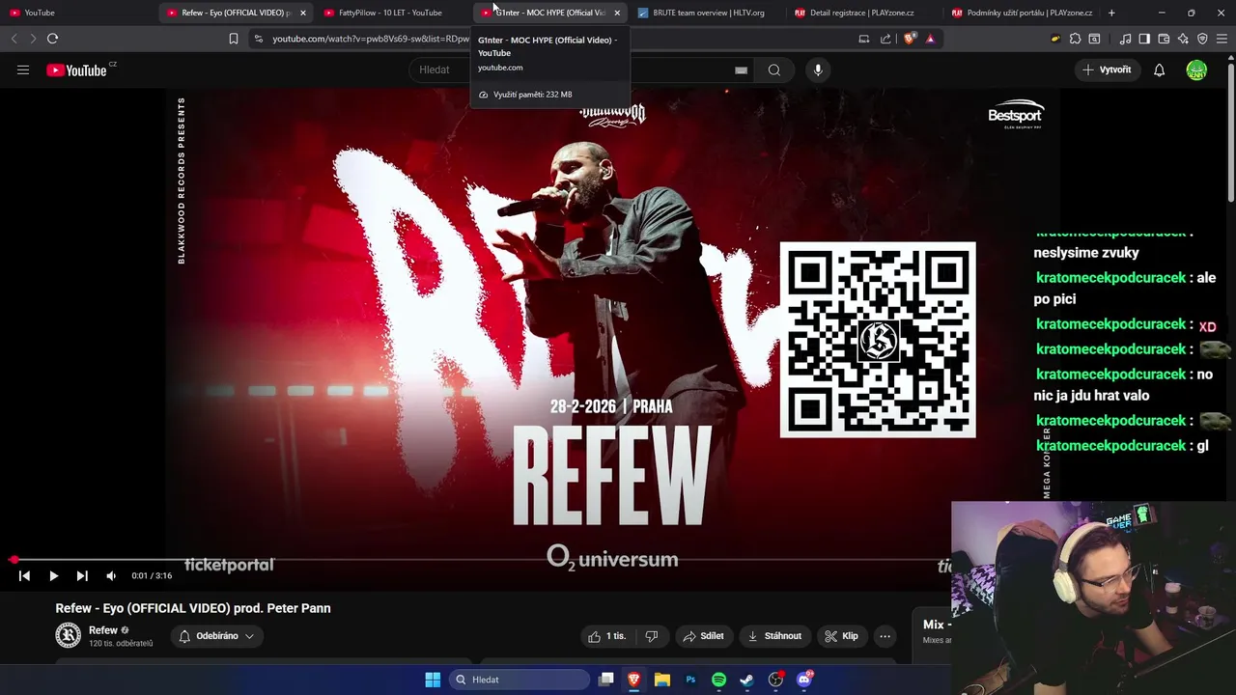The height and width of the screenshot is (695, 1236).
Task: Close the G1nter - MOC HYPE tab
Action: coord(617,13)
